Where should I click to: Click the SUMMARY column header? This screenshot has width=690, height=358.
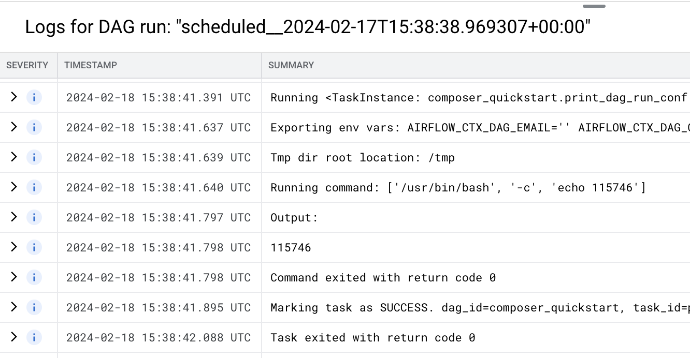click(x=291, y=65)
